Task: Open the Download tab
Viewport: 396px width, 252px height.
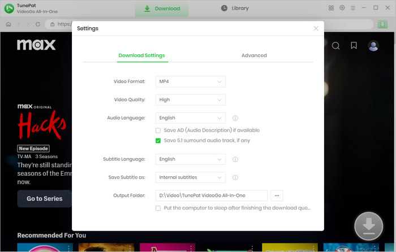Action: point(162,8)
